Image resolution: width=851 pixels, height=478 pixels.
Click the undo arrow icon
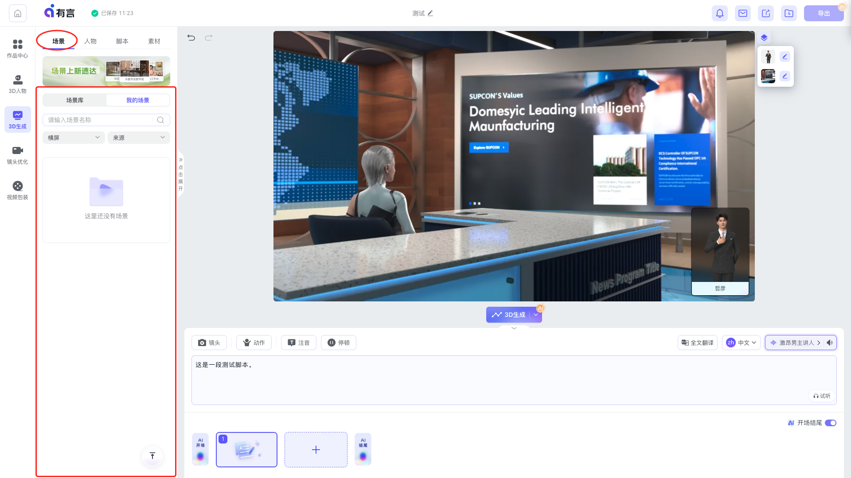coord(191,38)
